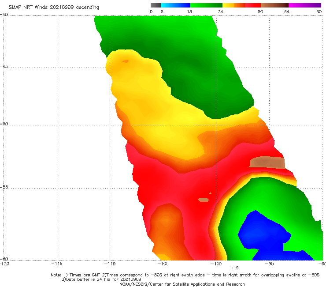Image resolution: width=326 pixels, height=287 pixels.
Task: Click the magenta-purple segment of the color bar
Action: click(305, 5)
